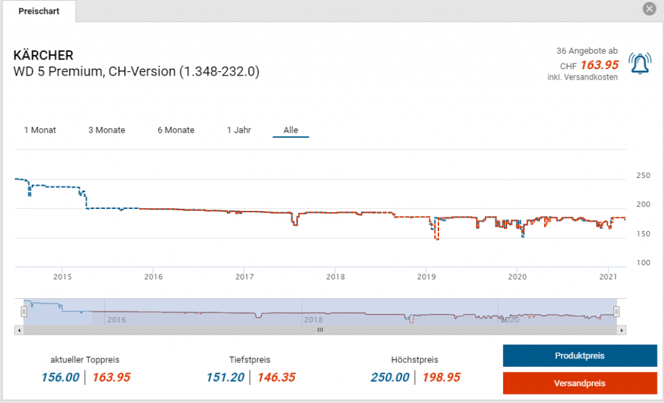Click the 36 Angebote ab text
Image resolution: width=664 pixels, height=403 pixels.
point(587,50)
